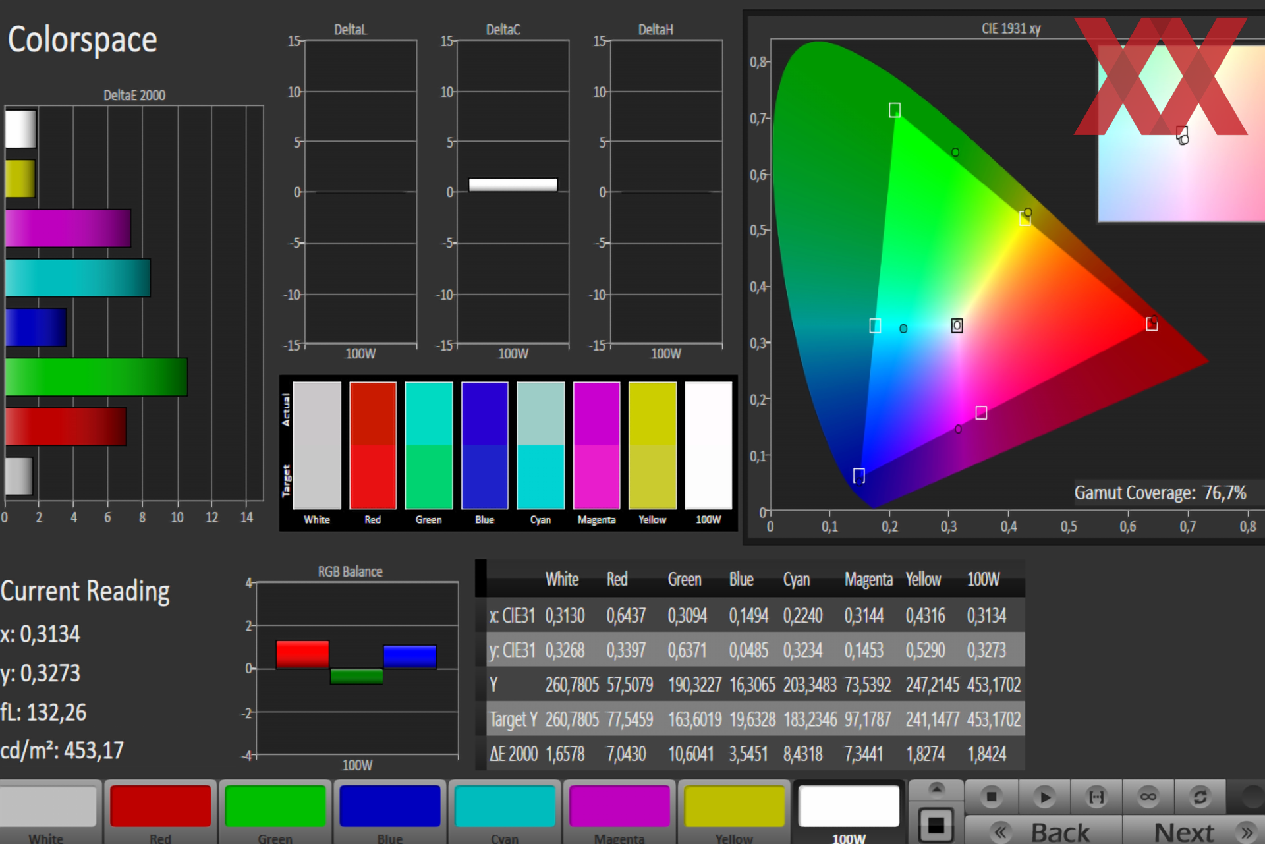Click the Magenta actual/target comparison swatch
Viewport: 1265px width, 844px height.
597,445
